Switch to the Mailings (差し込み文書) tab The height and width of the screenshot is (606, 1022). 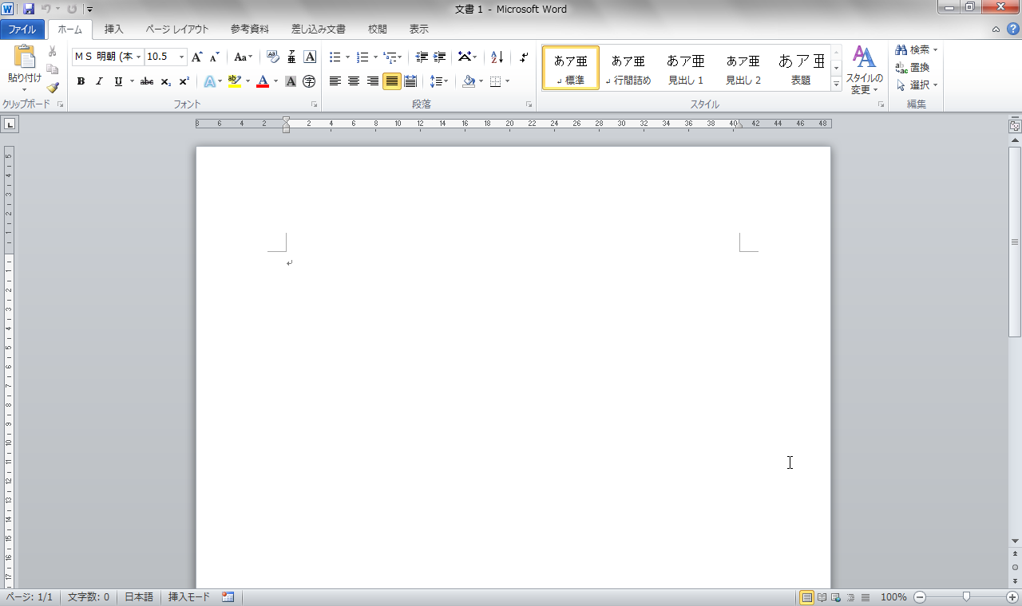[x=319, y=30]
